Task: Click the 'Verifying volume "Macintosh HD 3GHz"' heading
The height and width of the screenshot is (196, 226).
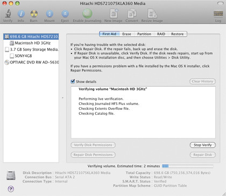Action: coord(113,89)
